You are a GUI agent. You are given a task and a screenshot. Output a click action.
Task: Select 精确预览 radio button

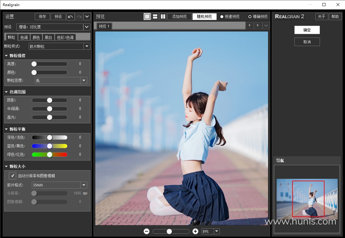[250, 17]
